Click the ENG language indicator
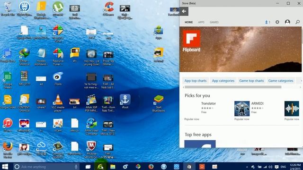303x170 pixels. click(x=283, y=167)
